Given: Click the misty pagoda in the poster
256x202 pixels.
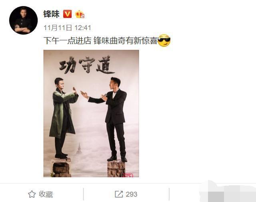Looking at the screenshot, I should pos(79,149).
